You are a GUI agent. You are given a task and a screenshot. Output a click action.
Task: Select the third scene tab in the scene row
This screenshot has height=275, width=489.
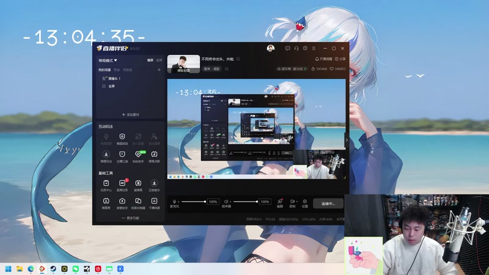coord(128,70)
